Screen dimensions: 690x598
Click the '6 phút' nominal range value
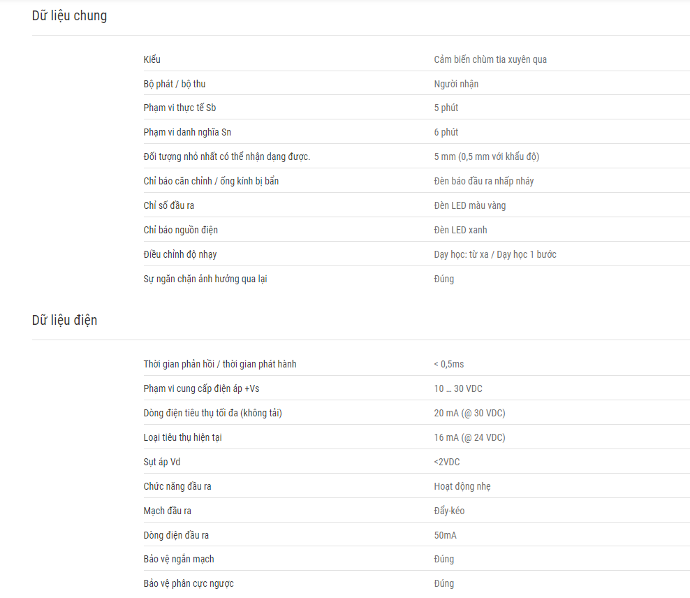pyautogui.click(x=446, y=132)
